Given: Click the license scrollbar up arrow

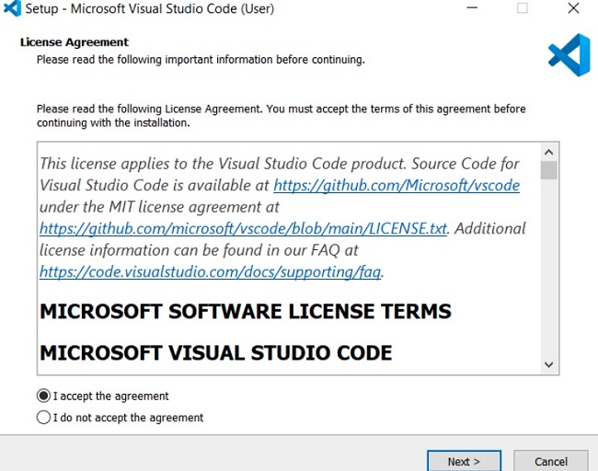Looking at the screenshot, I should click(x=549, y=152).
